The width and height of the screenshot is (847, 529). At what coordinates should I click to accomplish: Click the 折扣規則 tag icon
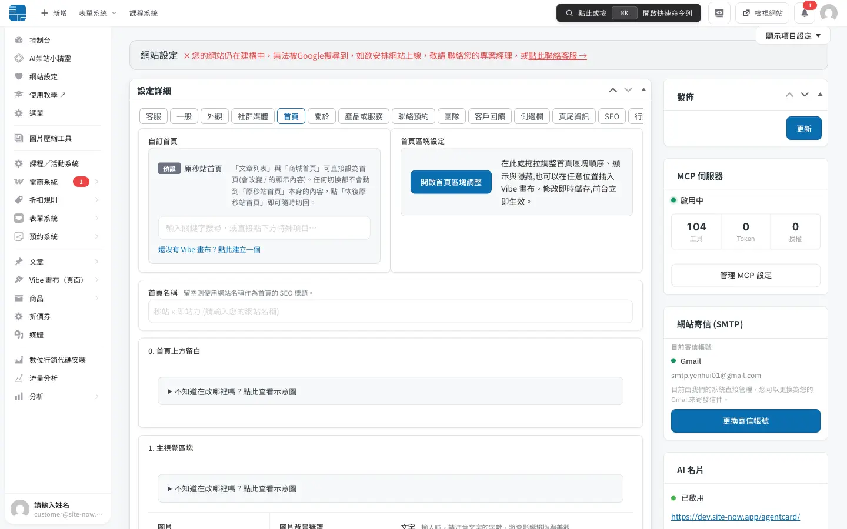click(x=19, y=200)
